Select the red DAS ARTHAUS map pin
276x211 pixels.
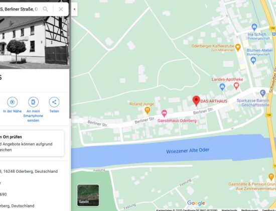pyautogui.click(x=196, y=101)
